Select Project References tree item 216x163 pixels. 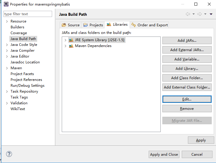(26, 80)
